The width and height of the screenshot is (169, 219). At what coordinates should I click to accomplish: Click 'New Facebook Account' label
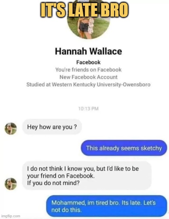coord(89,77)
